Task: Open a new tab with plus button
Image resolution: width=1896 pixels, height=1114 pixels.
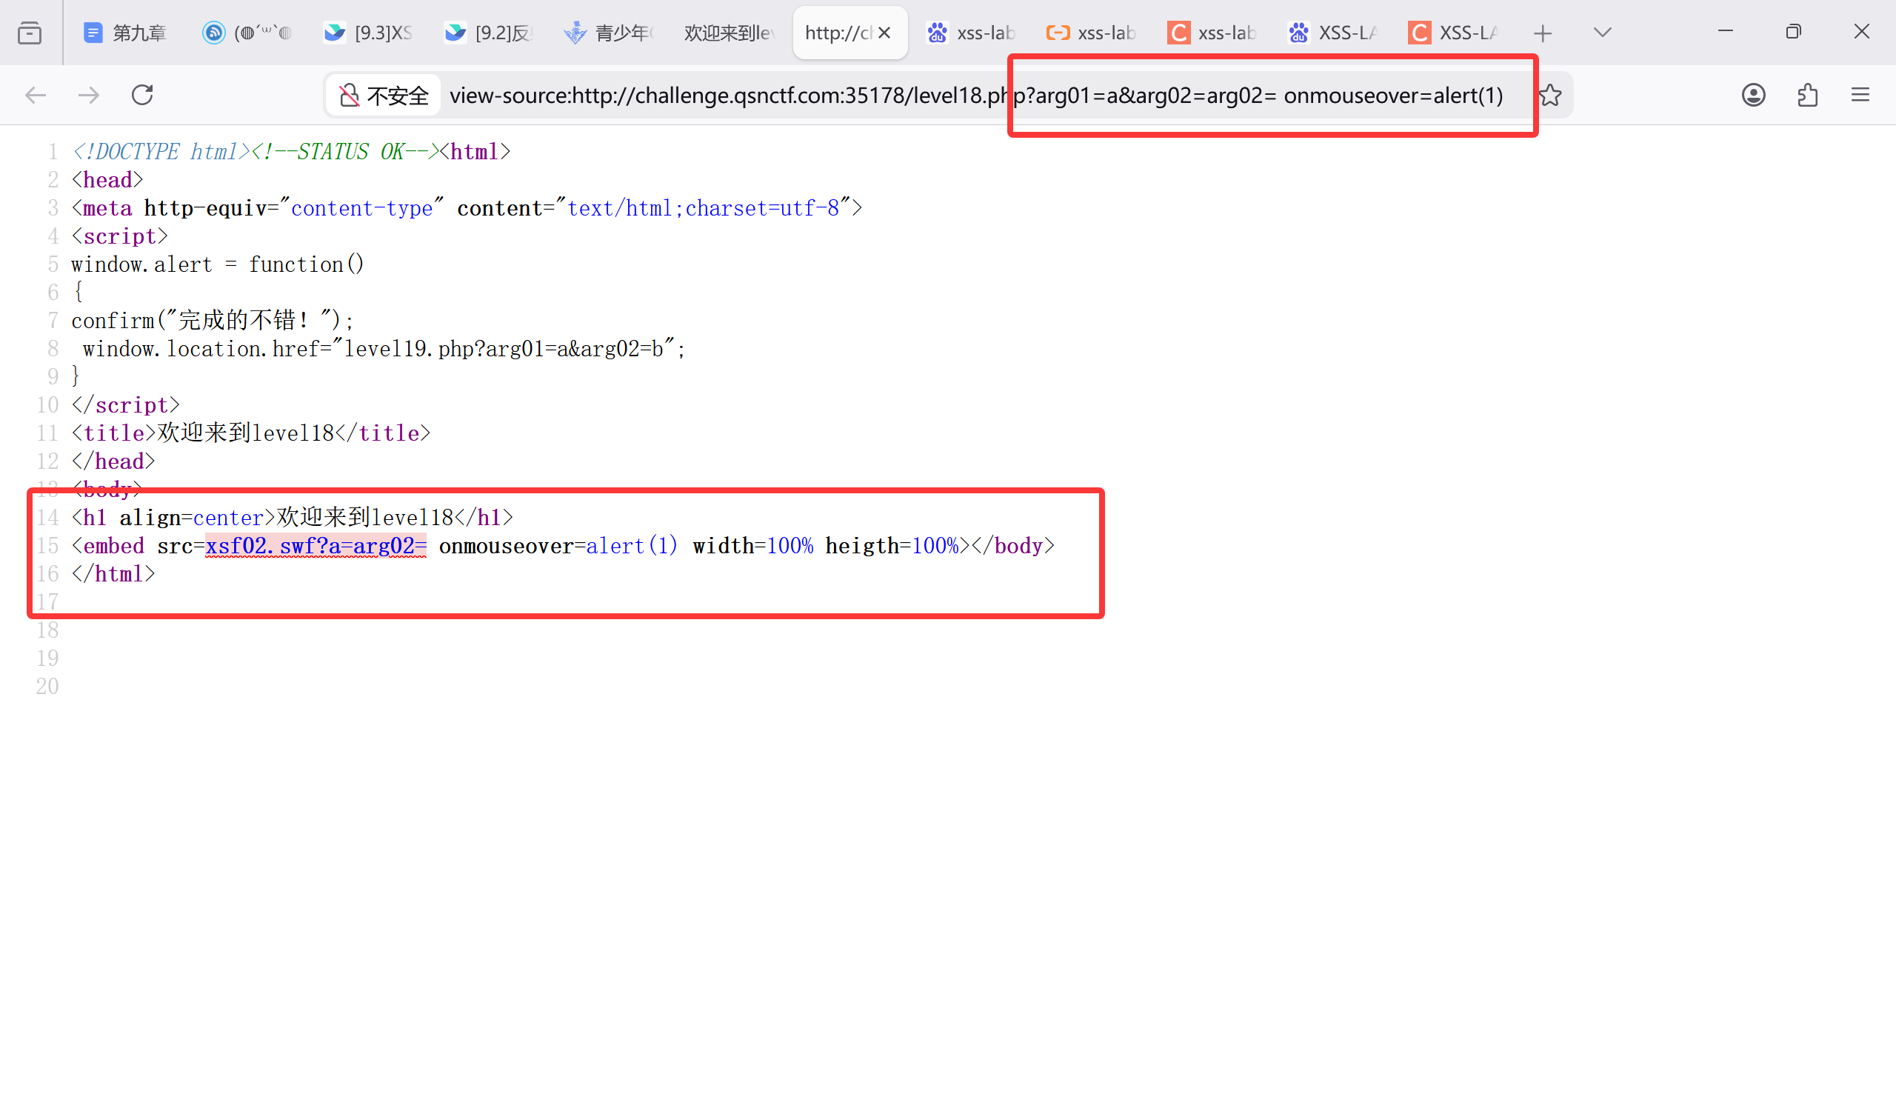Action: point(1543,33)
